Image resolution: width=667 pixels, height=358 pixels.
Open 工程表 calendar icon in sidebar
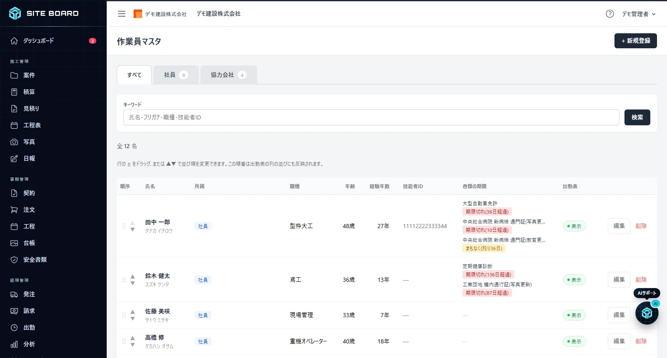click(x=14, y=125)
